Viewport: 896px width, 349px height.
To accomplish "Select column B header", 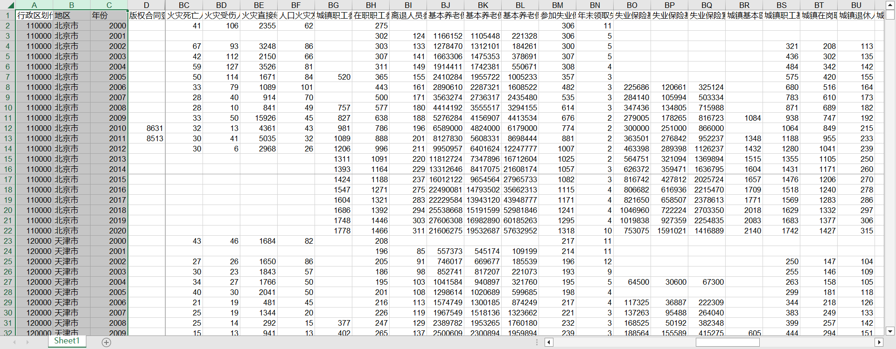I will tap(71, 5).
